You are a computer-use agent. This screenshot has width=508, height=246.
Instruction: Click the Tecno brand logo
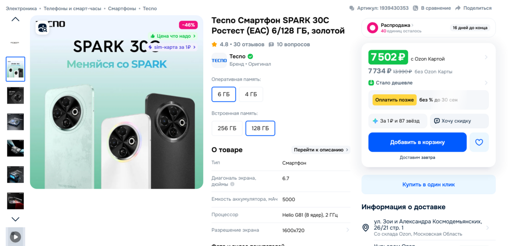(219, 60)
